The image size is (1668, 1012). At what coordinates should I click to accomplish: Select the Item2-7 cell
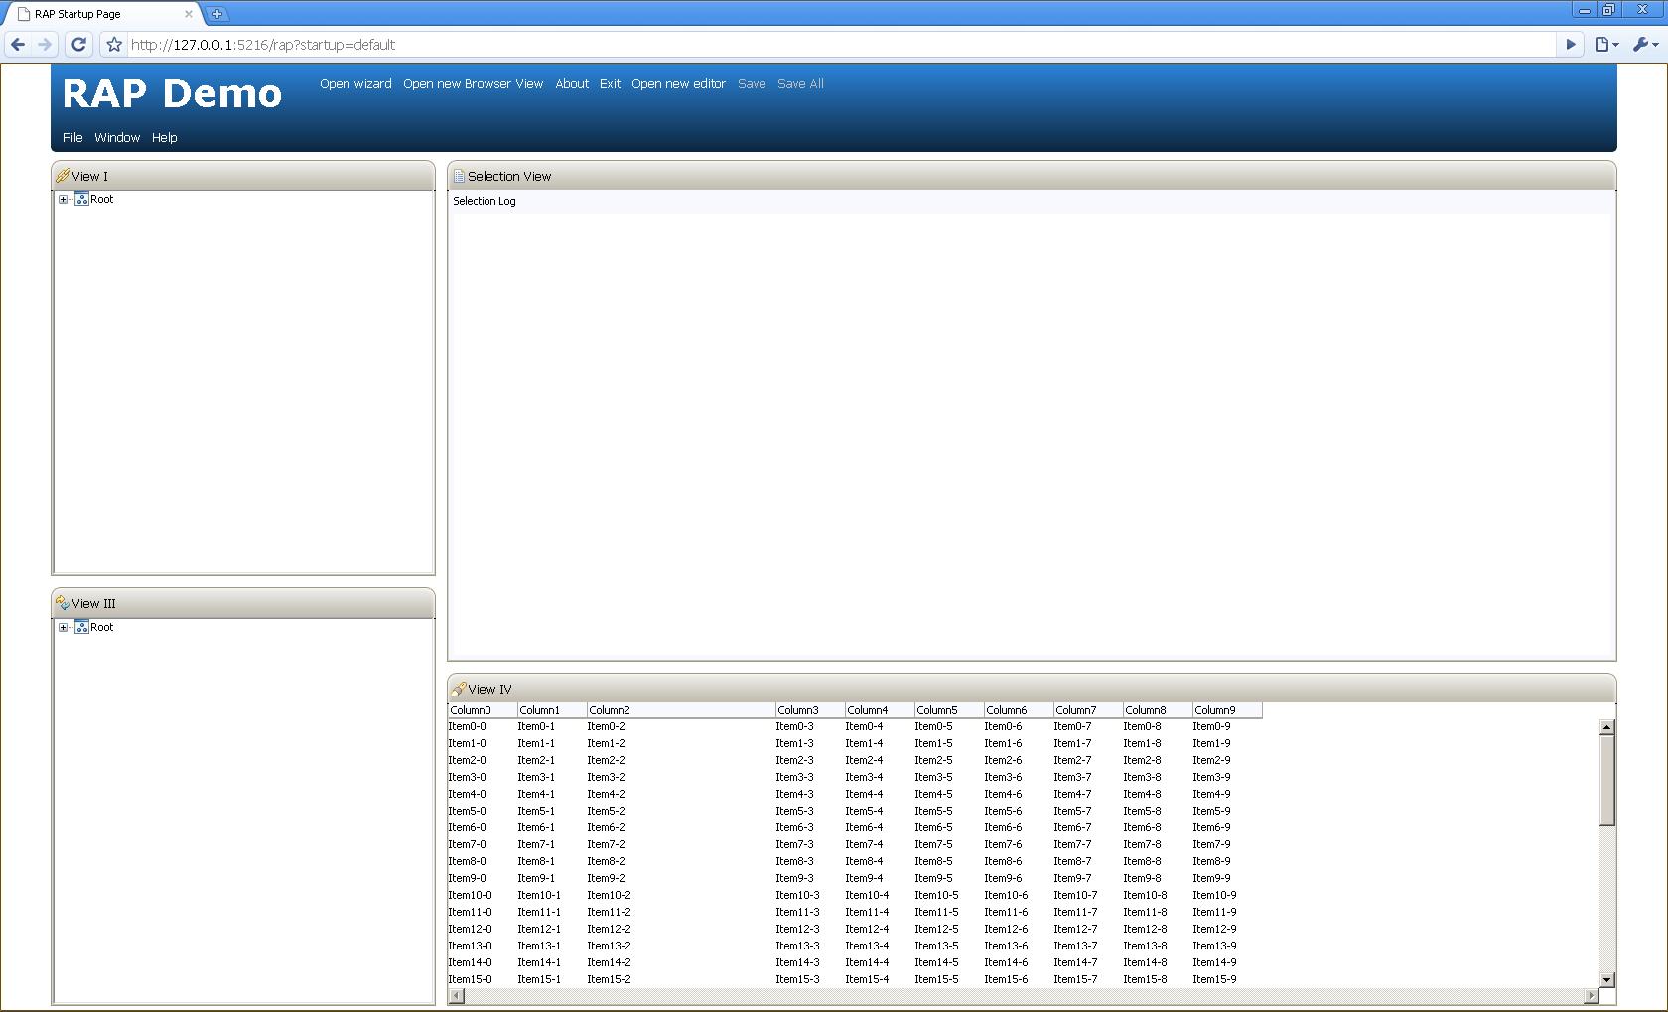[1072, 760]
